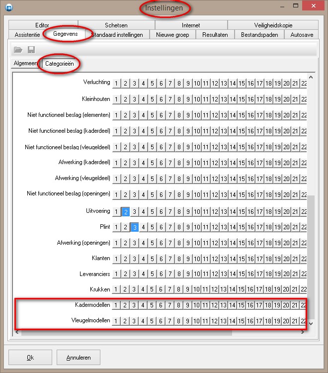This screenshot has height=373, width=328.
Task: Switch to the Editor tab
Action: pyautogui.click(x=42, y=25)
